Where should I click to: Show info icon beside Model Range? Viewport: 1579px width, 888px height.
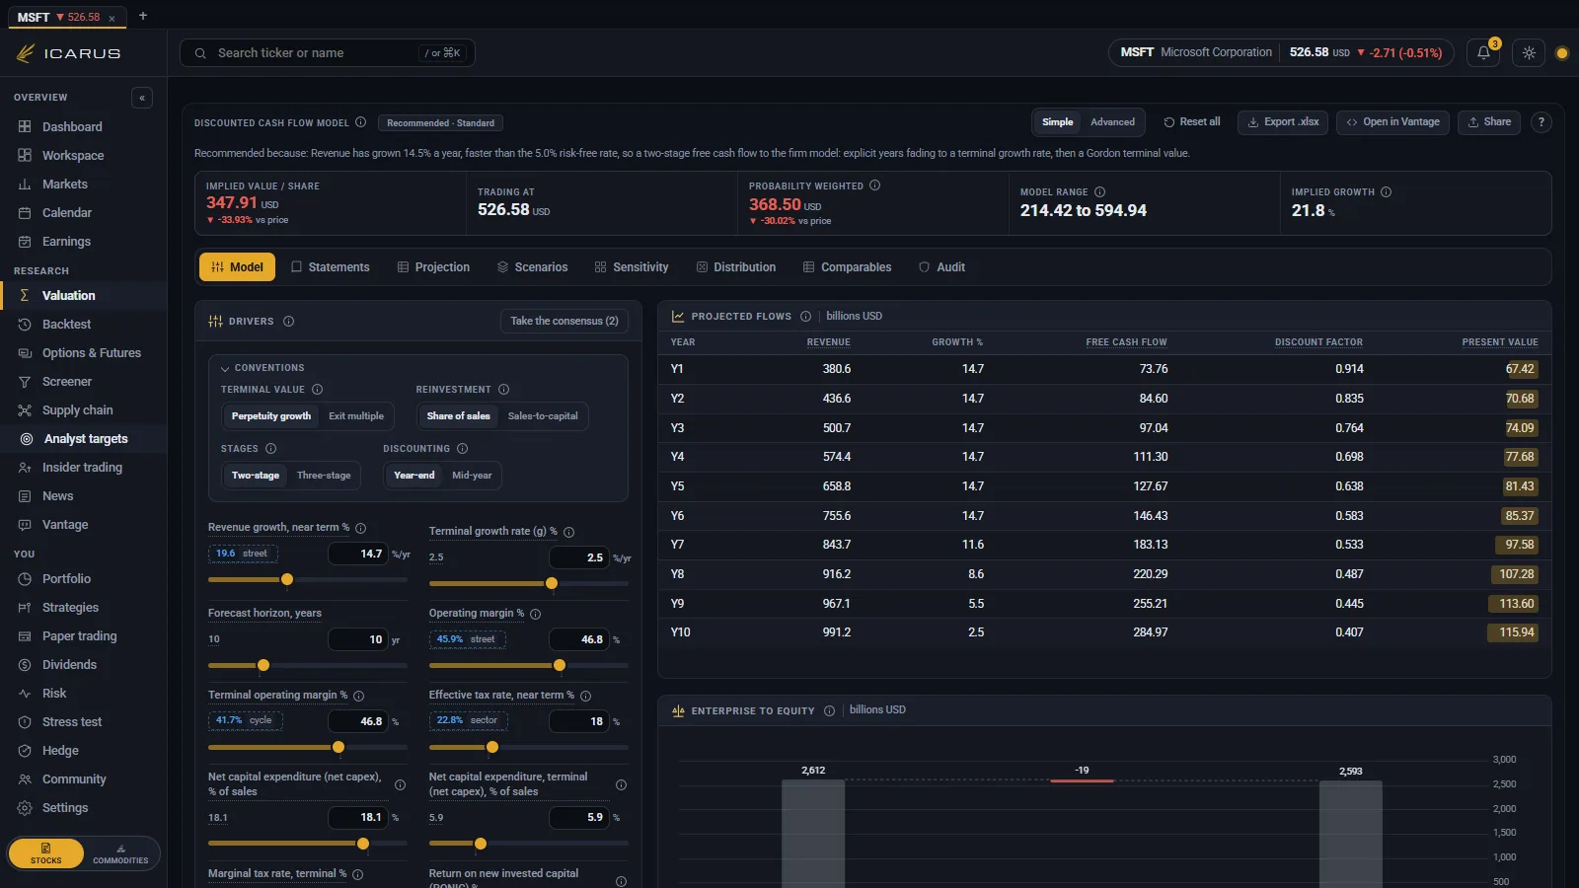pos(1099,192)
